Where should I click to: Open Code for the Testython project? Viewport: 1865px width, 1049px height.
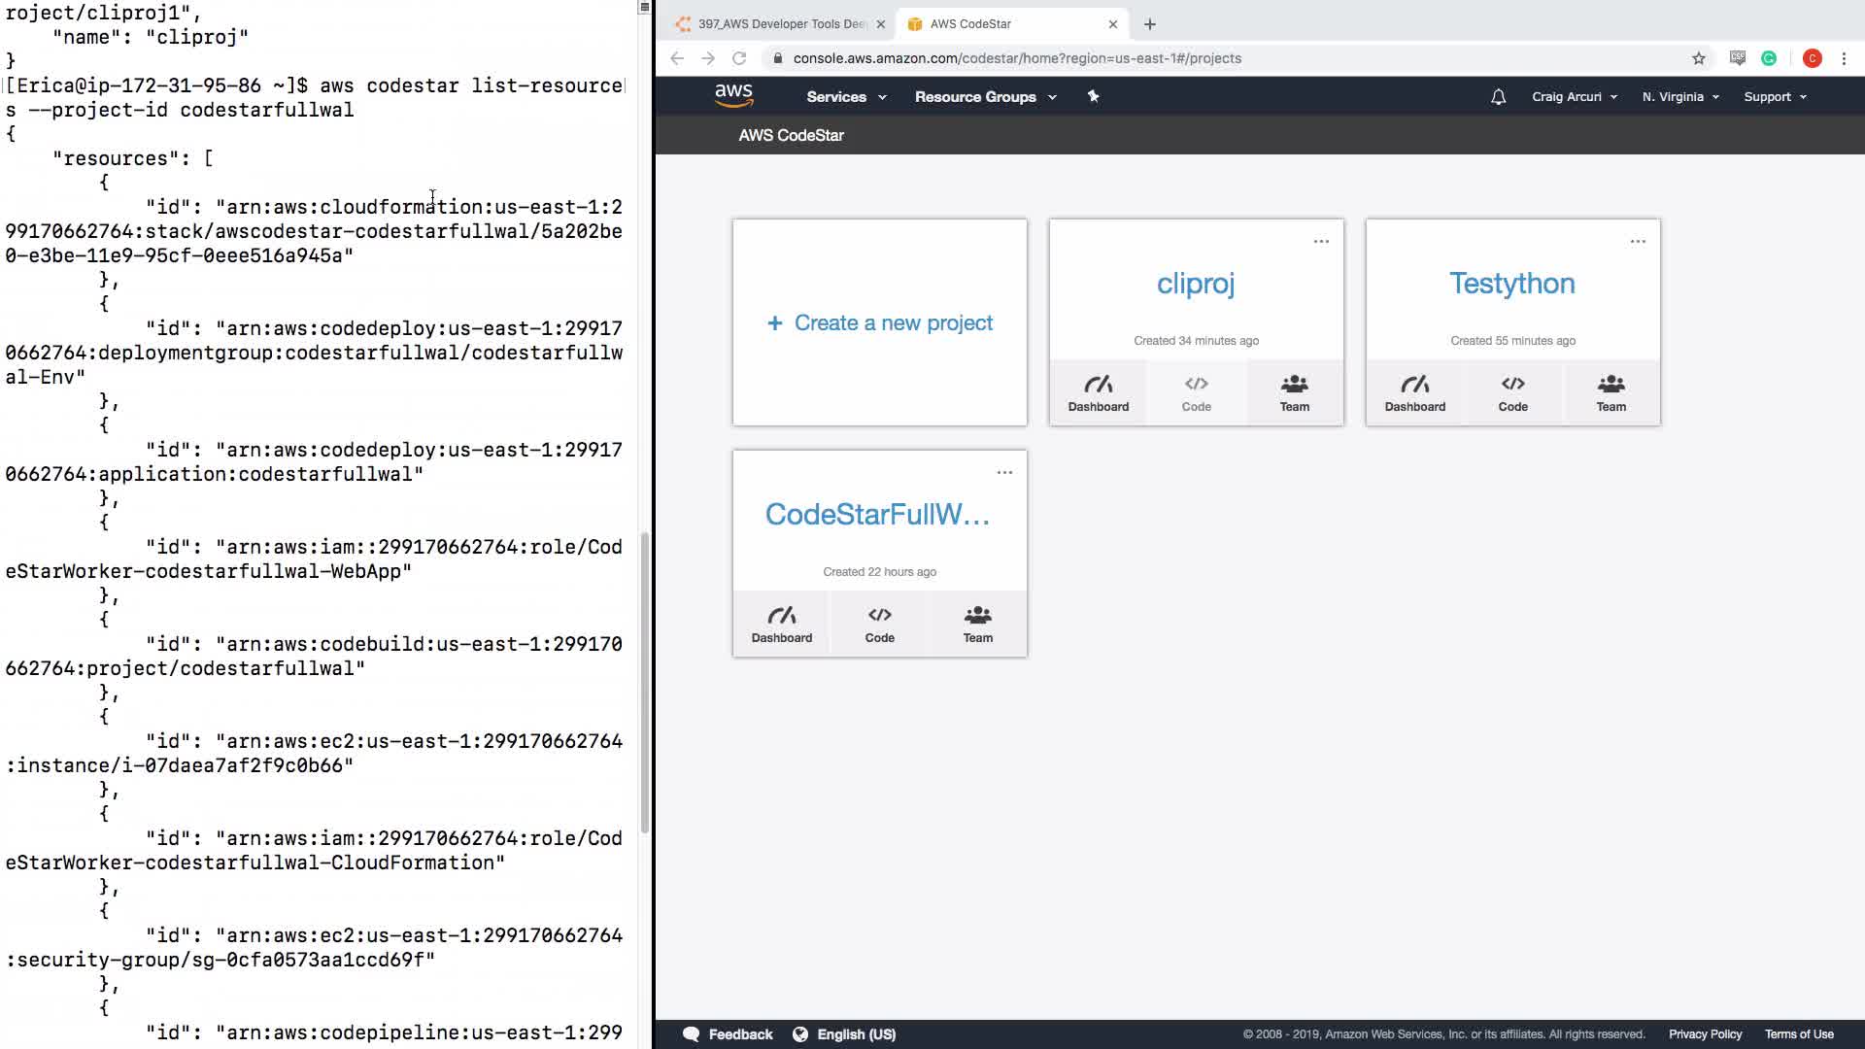(1512, 392)
